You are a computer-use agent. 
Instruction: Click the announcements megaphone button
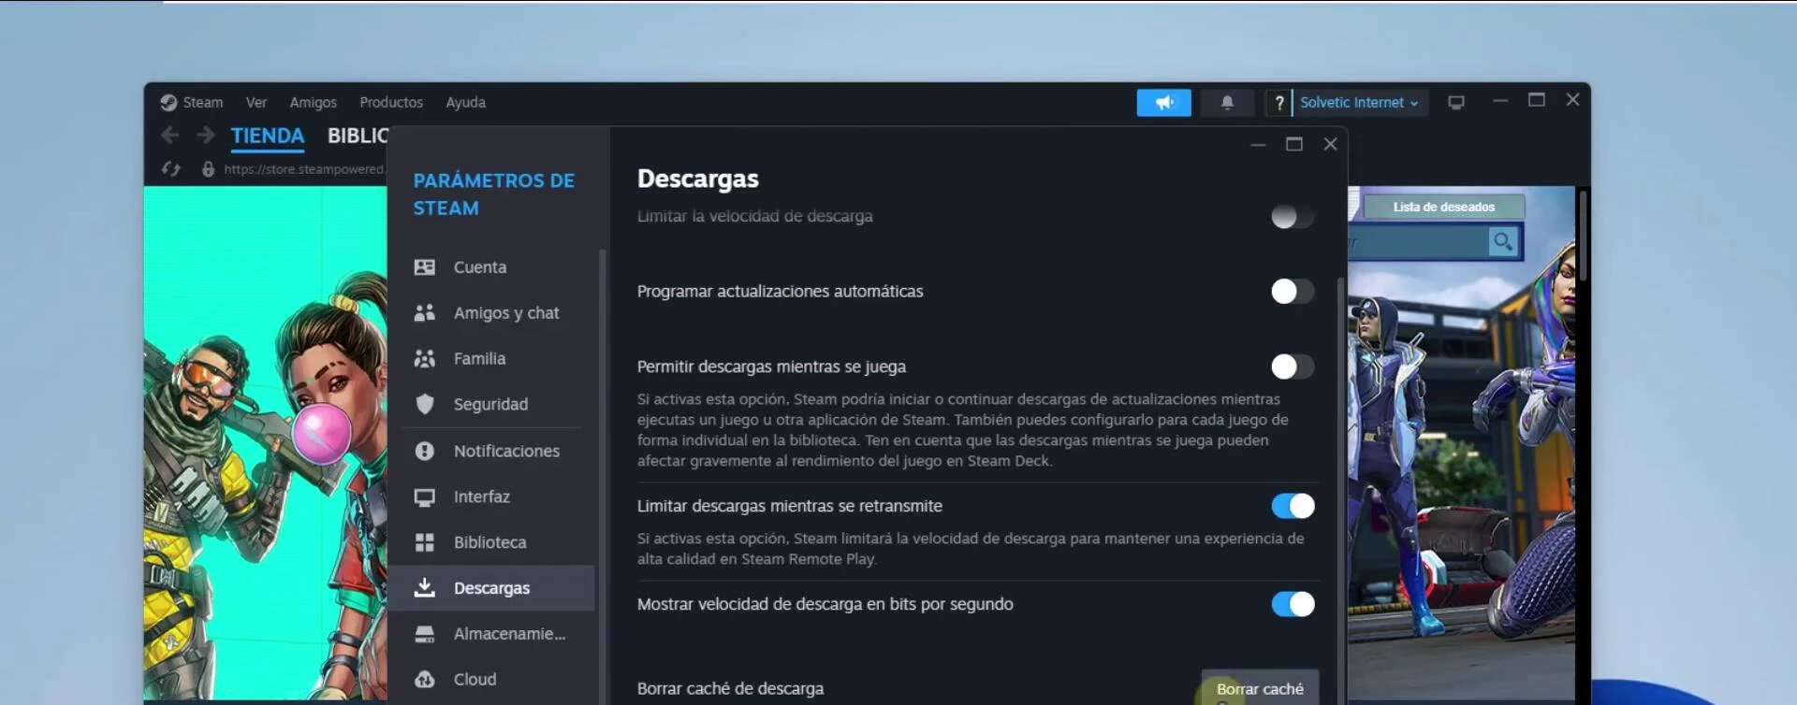coord(1163,103)
